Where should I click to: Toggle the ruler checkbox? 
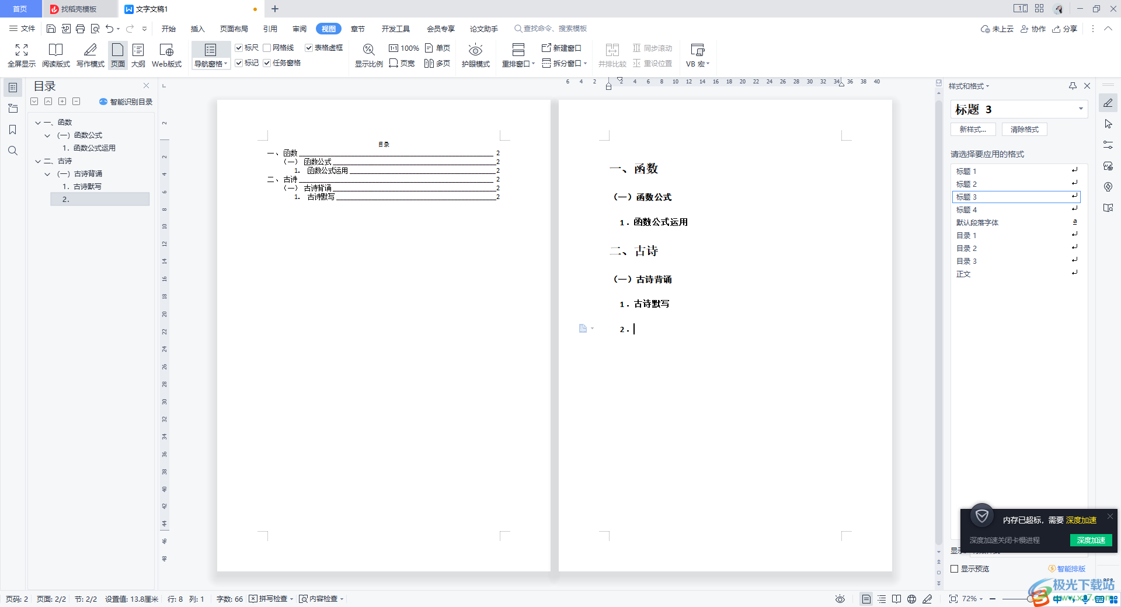coord(239,48)
